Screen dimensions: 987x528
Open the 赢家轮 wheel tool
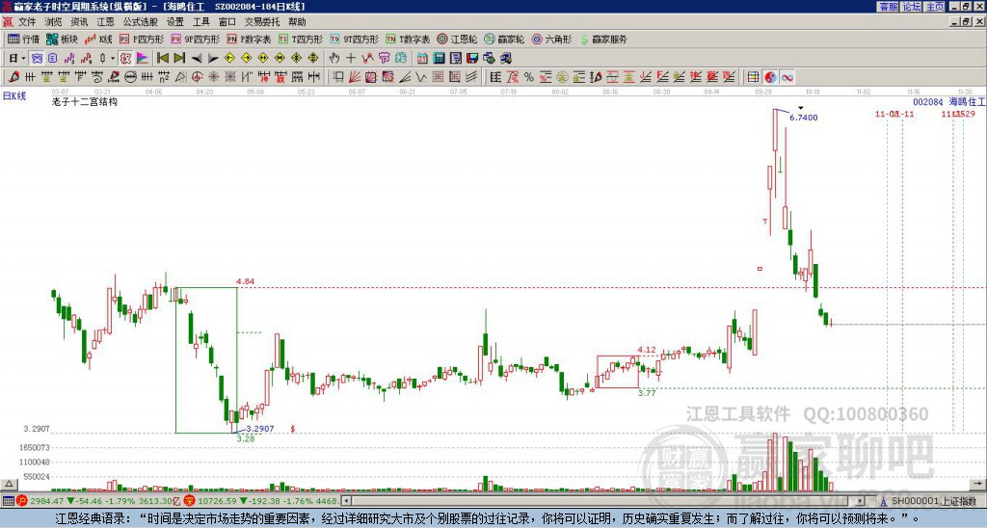coord(504,39)
